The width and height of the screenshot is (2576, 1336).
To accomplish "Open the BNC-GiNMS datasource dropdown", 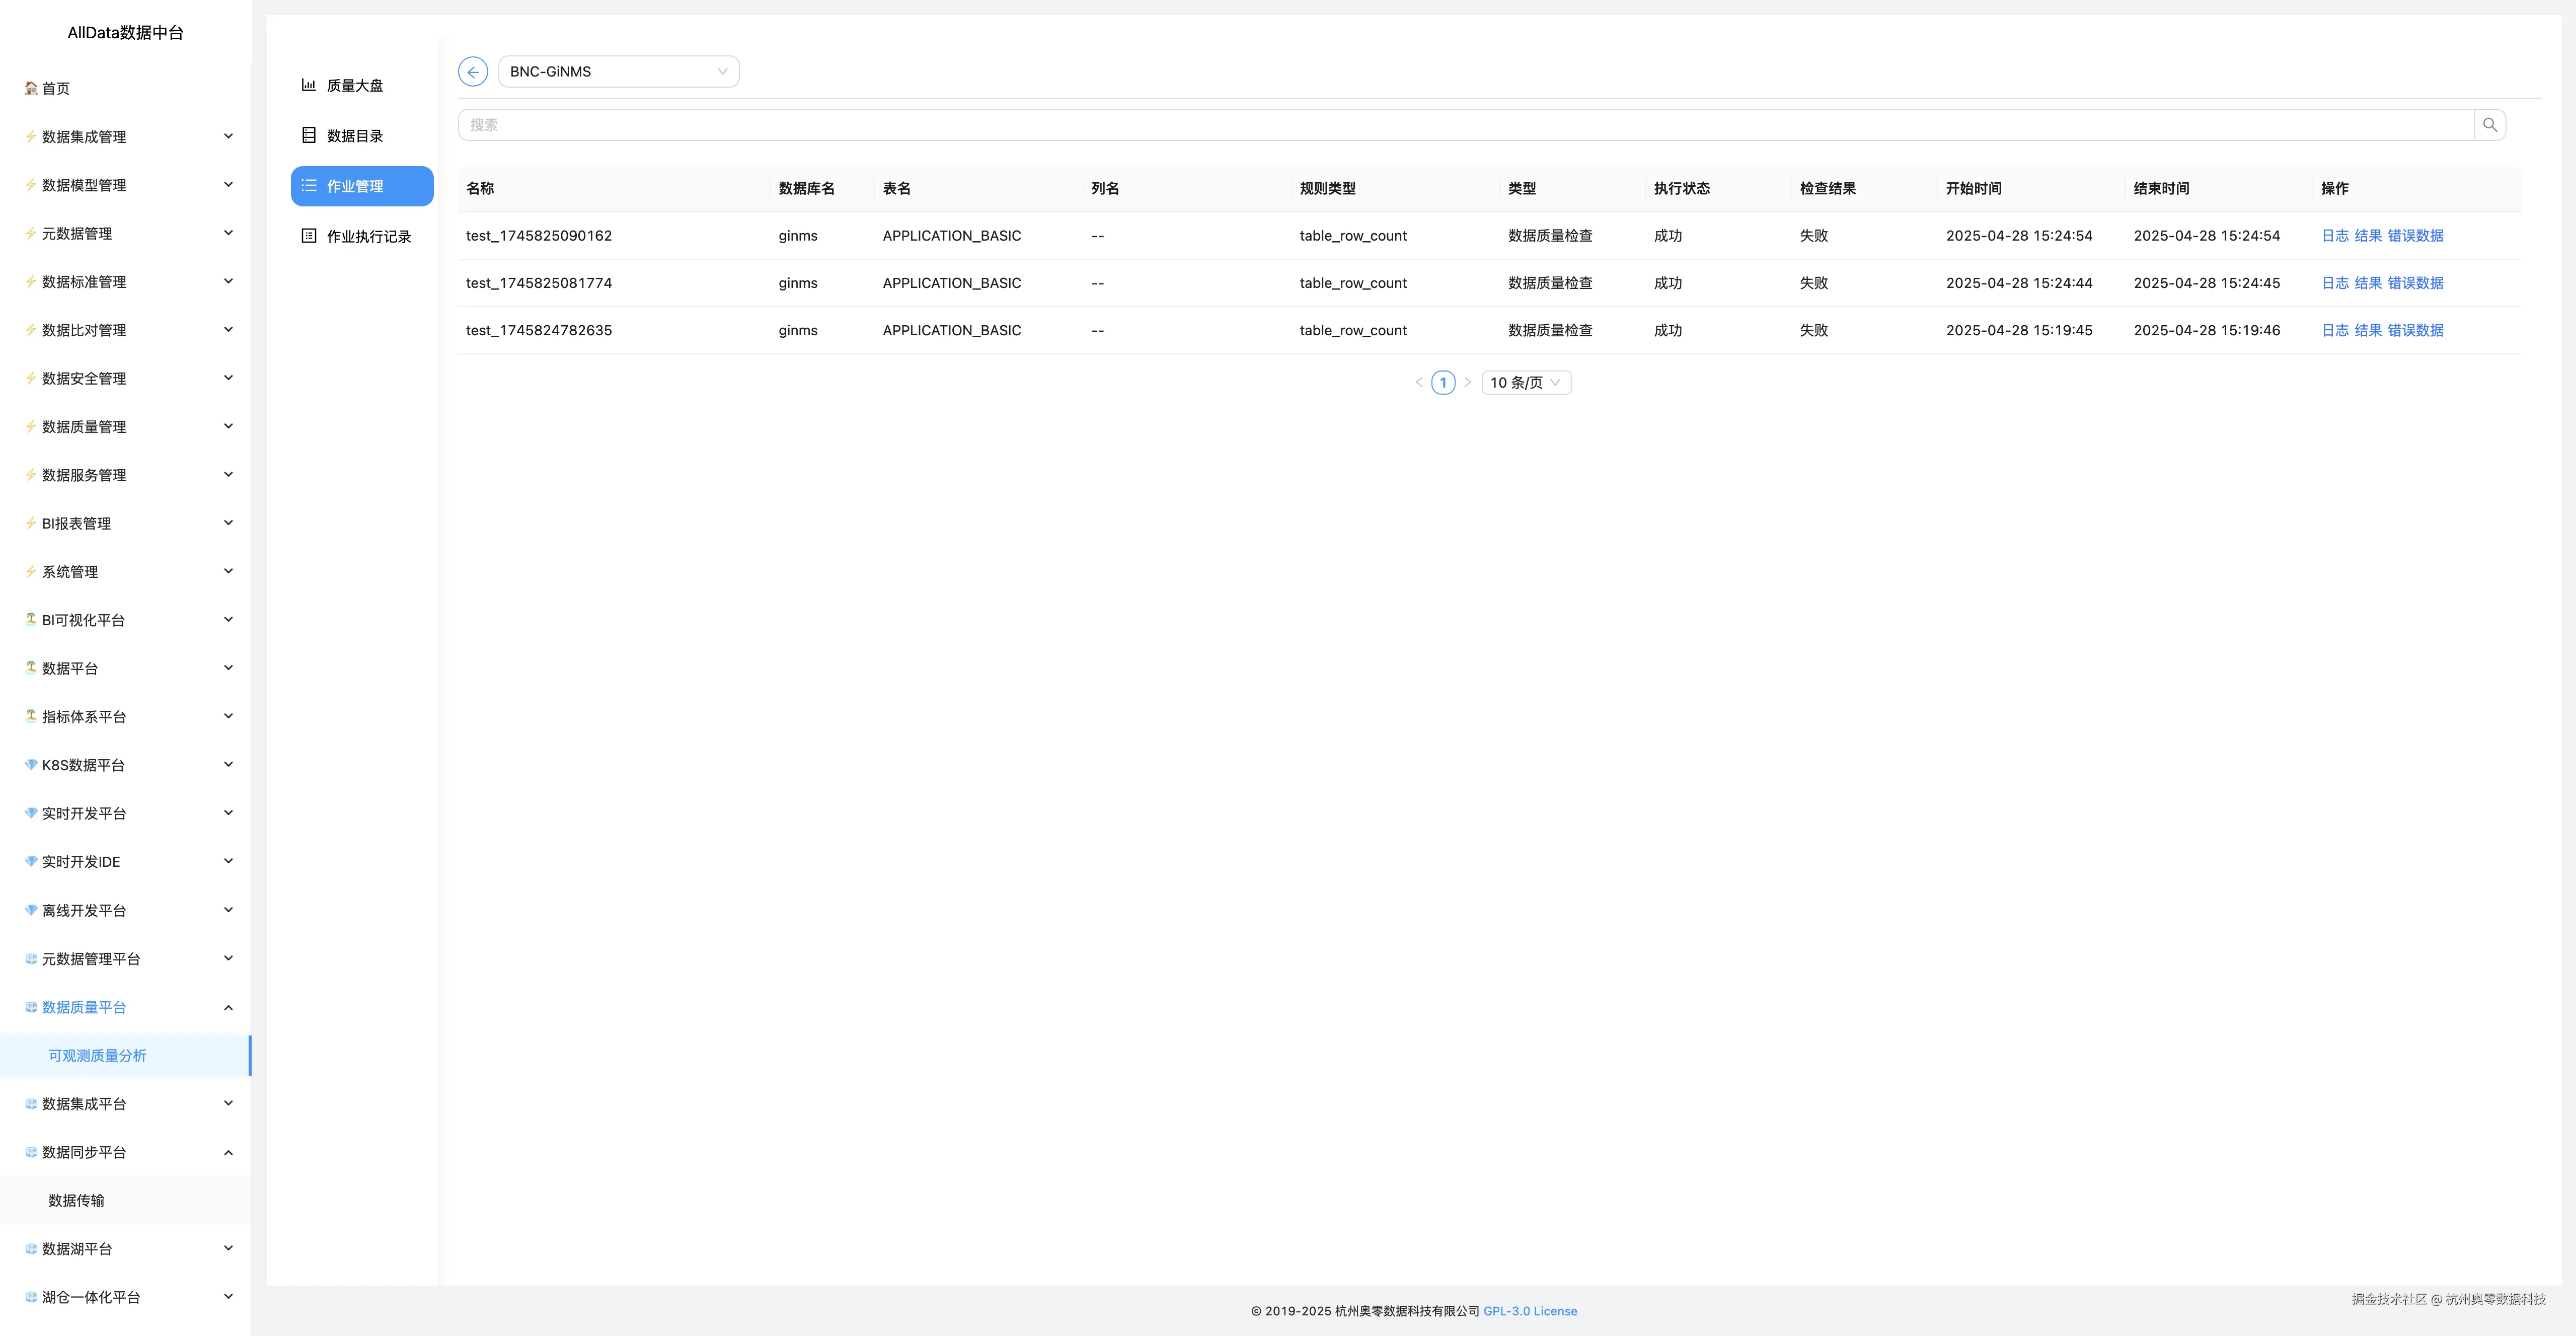I will tap(618, 72).
